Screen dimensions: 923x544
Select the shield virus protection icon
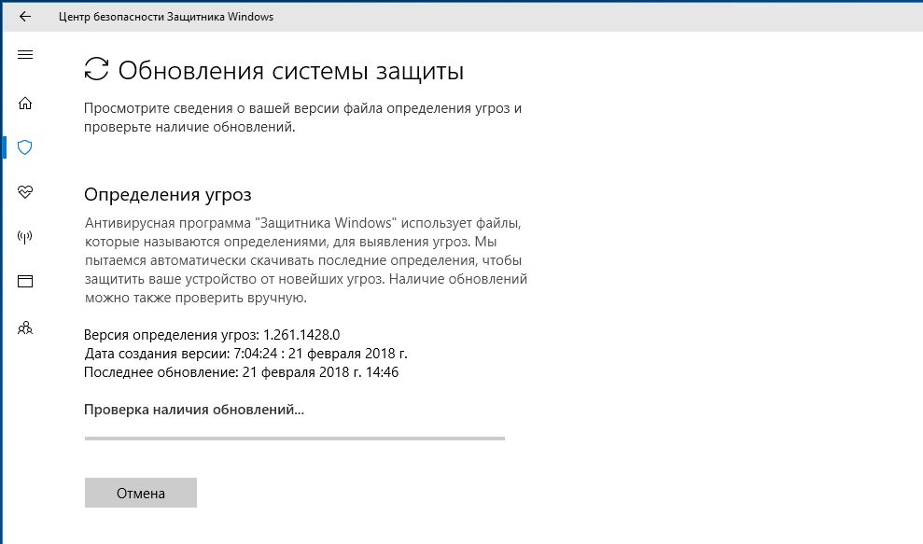(24, 147)
